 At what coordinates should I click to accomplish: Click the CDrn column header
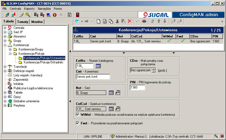coord(200,36)
